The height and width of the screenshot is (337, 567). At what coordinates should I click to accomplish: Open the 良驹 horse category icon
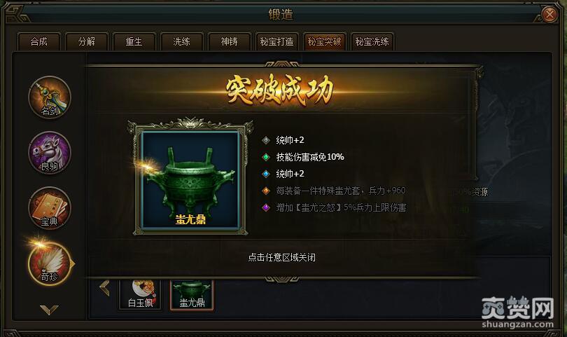(x=50, y=153)
